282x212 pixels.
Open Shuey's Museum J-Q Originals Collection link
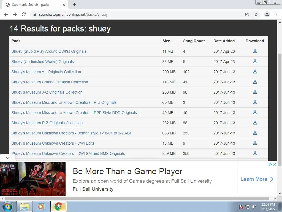(47, 92)
